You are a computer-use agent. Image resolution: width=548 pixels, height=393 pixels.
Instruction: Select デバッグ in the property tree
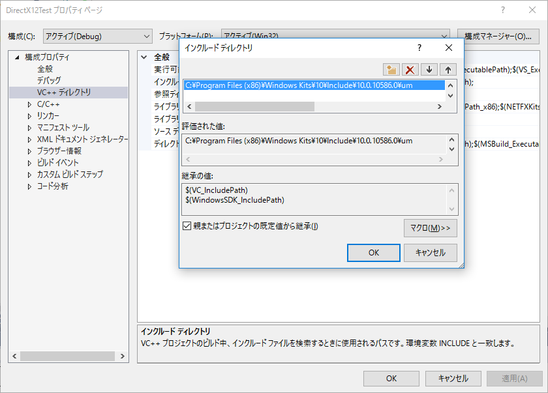point(49,81)
